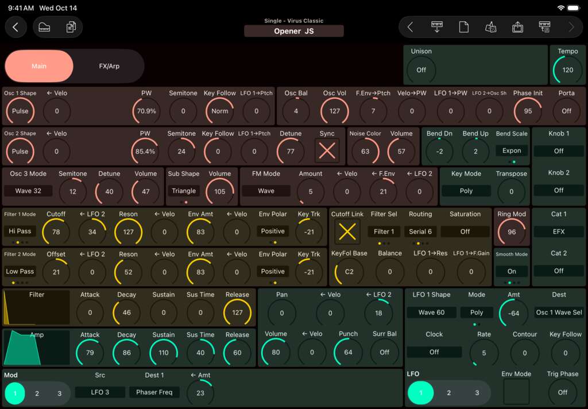
Task: Click the Ring Mod 96 knob
Action: (x=512, y=231)
